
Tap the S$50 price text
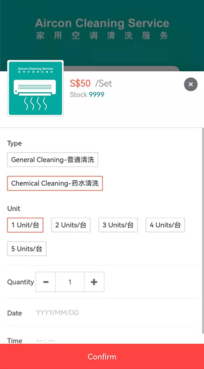[80, 83]
